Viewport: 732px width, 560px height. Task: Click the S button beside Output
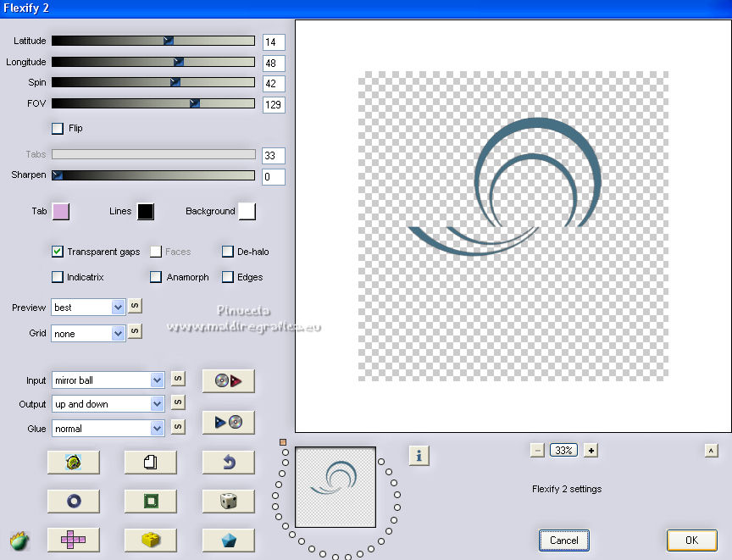[x=178, y=402]
